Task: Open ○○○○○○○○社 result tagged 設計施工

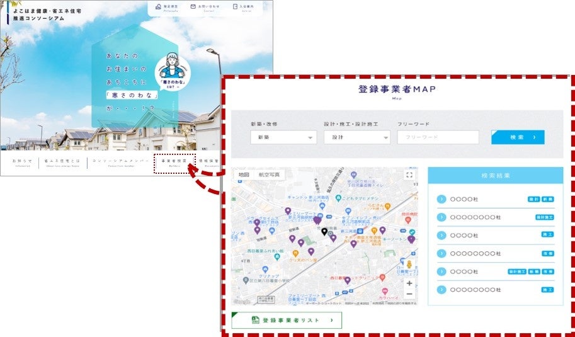Action: coord(496,217)
